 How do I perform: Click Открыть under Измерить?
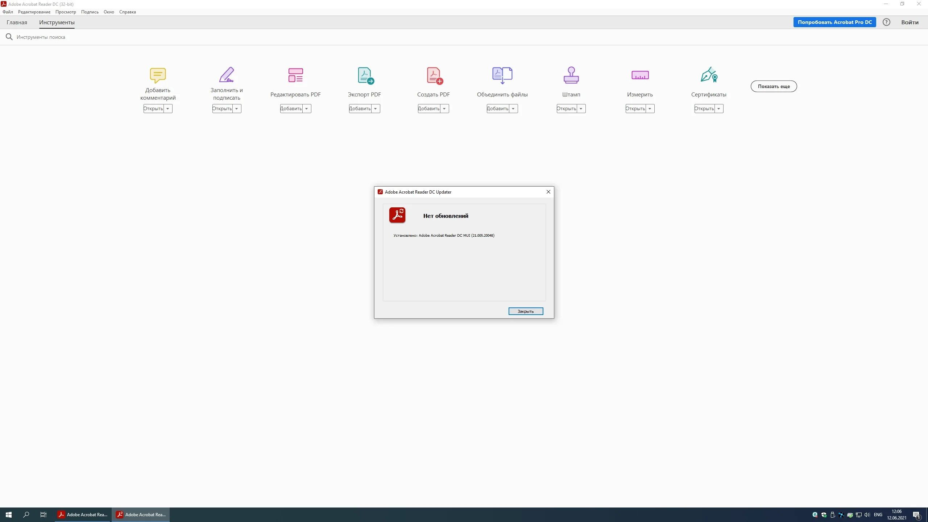click(x=635, y=109)
